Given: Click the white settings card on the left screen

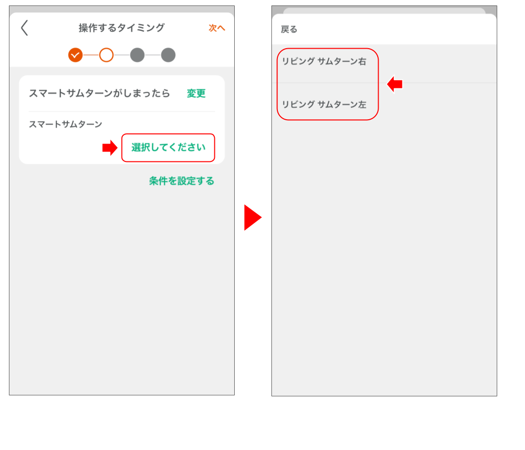Looking at the screenshot, I should tap(122, 119).
